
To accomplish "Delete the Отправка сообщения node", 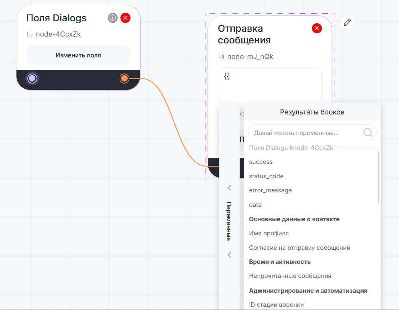I will click(x=317, y=28).
